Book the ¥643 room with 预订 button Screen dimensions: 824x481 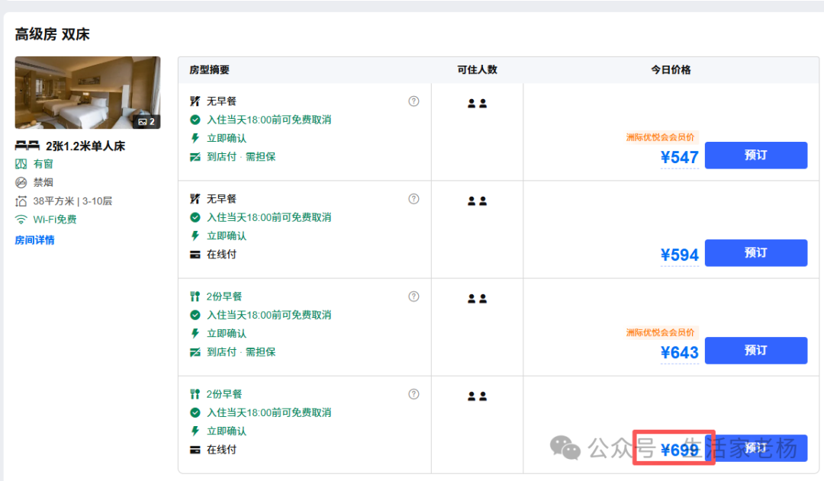[755, 350]
